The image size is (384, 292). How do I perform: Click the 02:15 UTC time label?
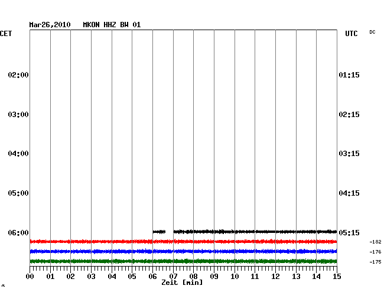349,115
